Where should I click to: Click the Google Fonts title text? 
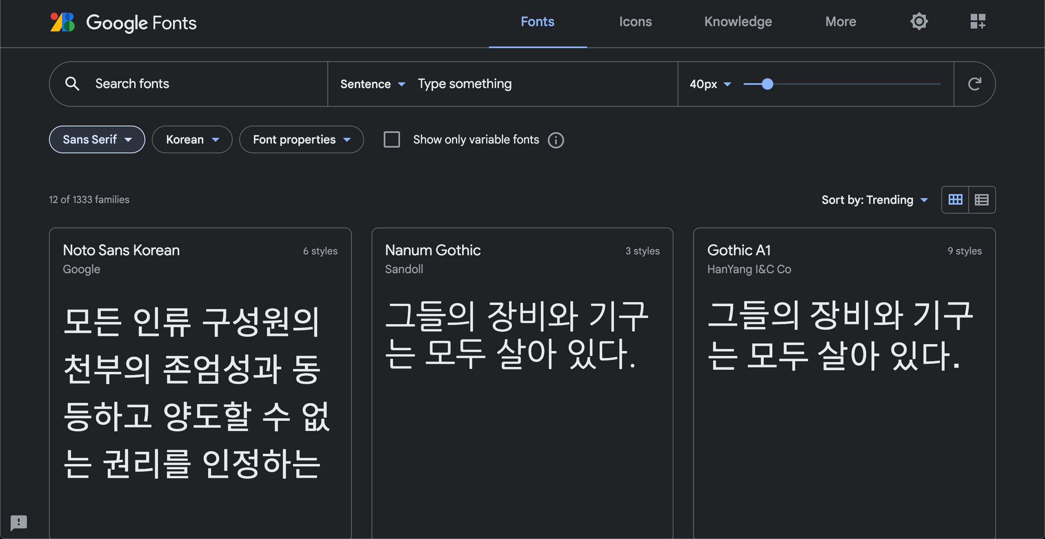pyautogui.click(x=141, y=23)
